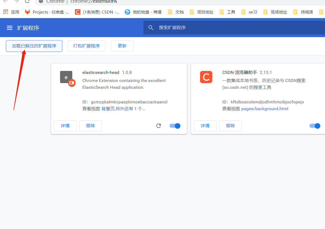Open the 项目地址 bookmark folder

point(202,12)
